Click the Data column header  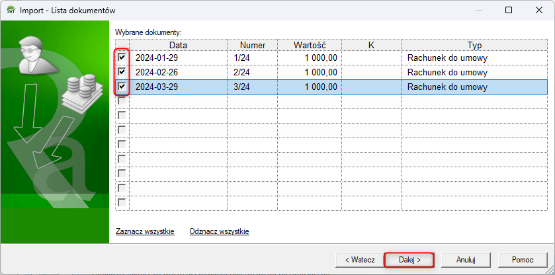[x=179, y=45]
